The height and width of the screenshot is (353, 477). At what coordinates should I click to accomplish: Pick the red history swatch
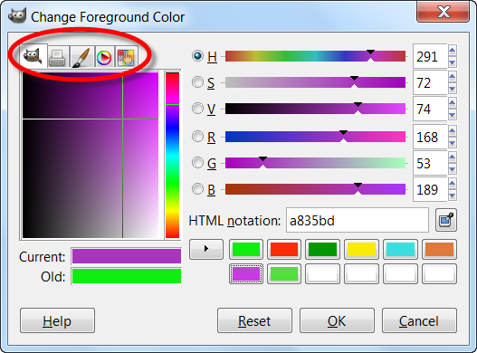284,249
